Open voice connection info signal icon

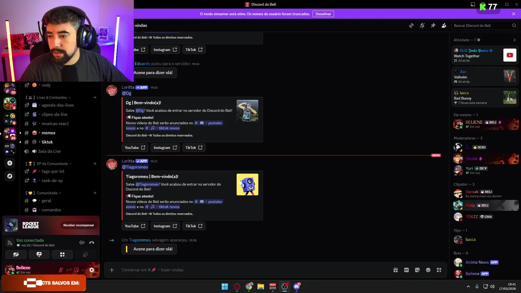10,243
